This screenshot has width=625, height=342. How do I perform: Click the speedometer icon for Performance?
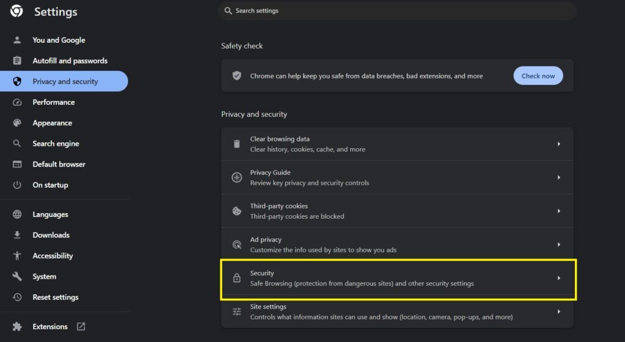(16, 102)
